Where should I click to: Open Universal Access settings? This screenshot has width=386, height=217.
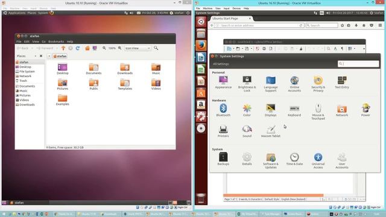pyautogui.click(x=318, y=160)
